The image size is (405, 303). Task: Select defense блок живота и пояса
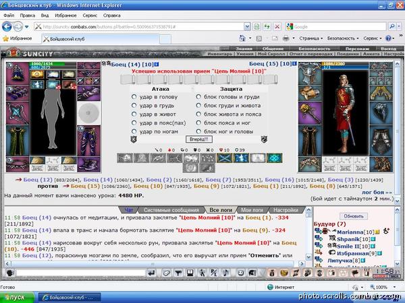click(x=198, y=114)
